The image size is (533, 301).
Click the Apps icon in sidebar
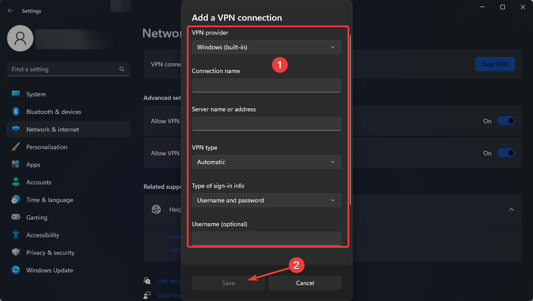[x=16, y=165]
